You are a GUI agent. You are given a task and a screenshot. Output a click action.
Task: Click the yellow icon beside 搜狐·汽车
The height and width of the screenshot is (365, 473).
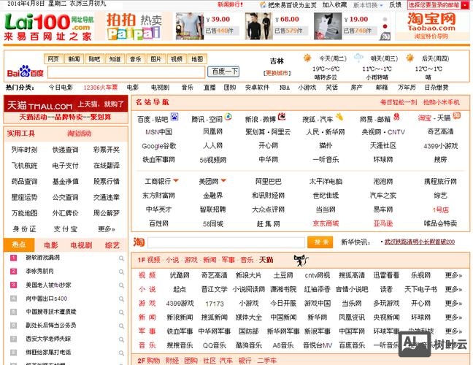(339, 117)
